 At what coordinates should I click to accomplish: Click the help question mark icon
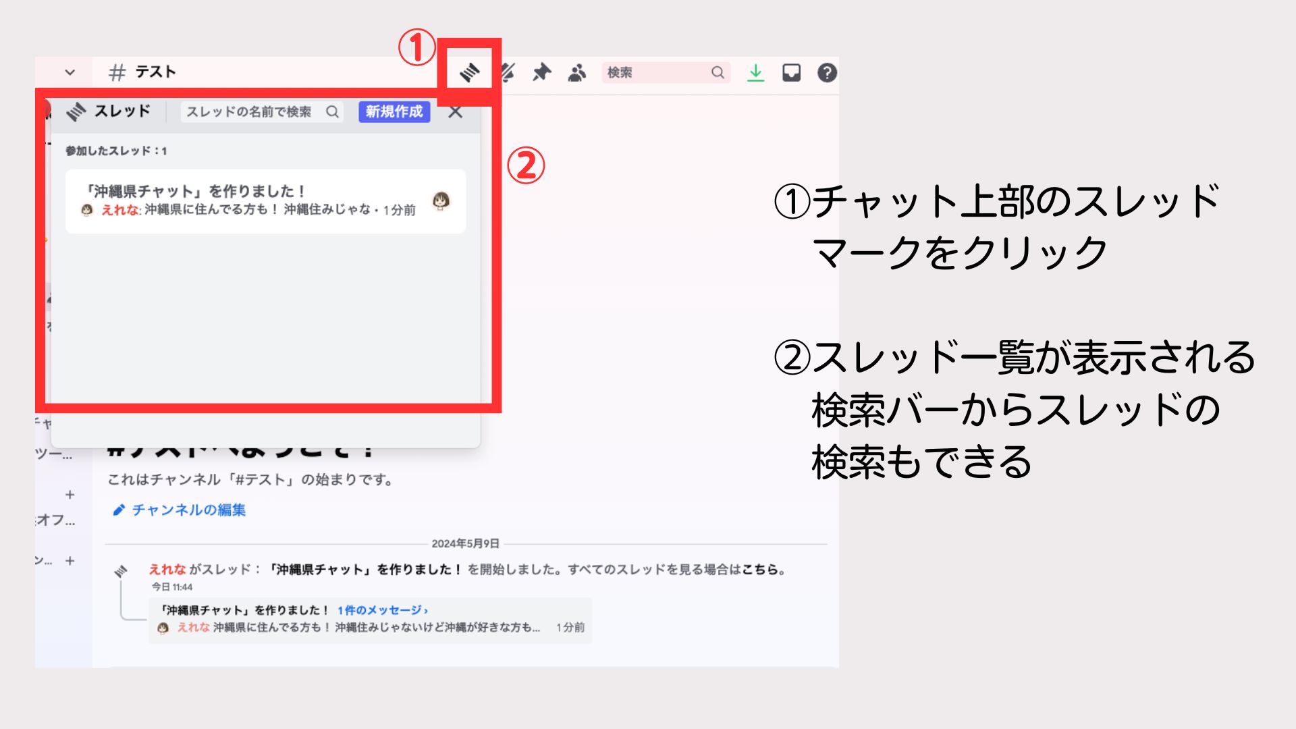827,72
